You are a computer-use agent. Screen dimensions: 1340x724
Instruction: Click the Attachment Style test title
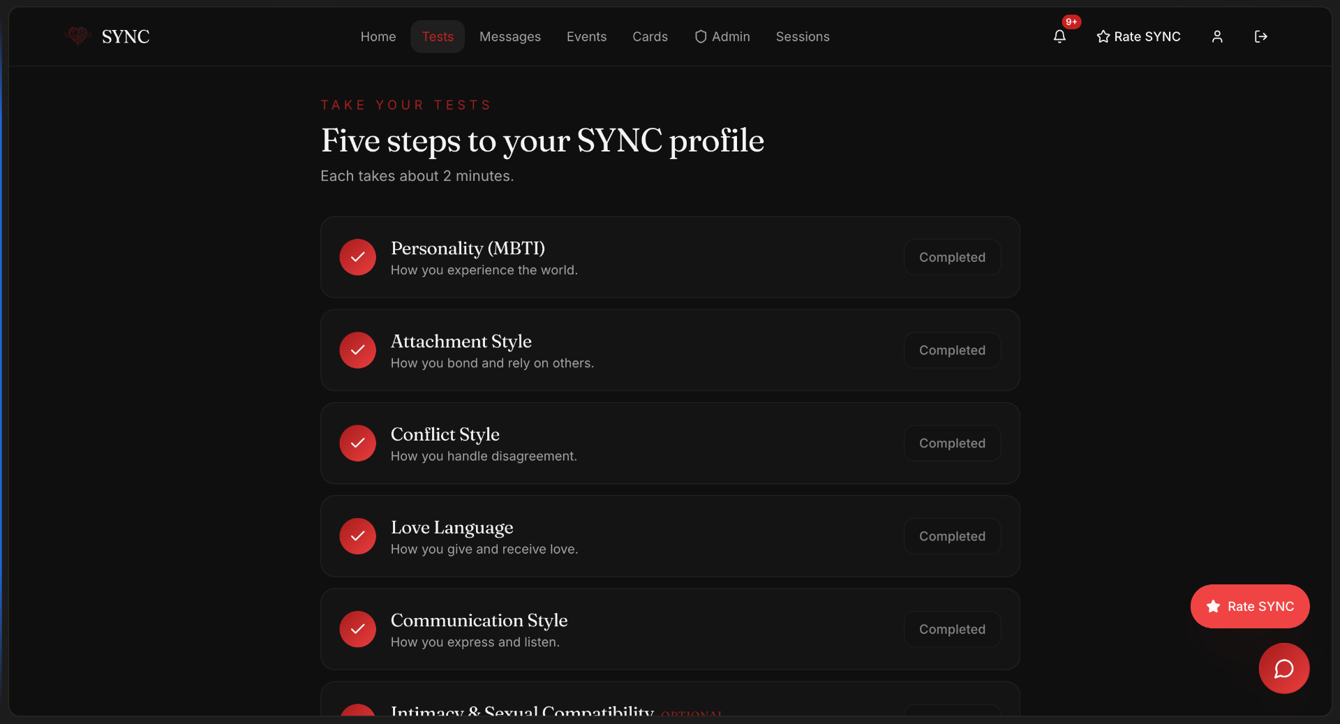pos(461,341)
